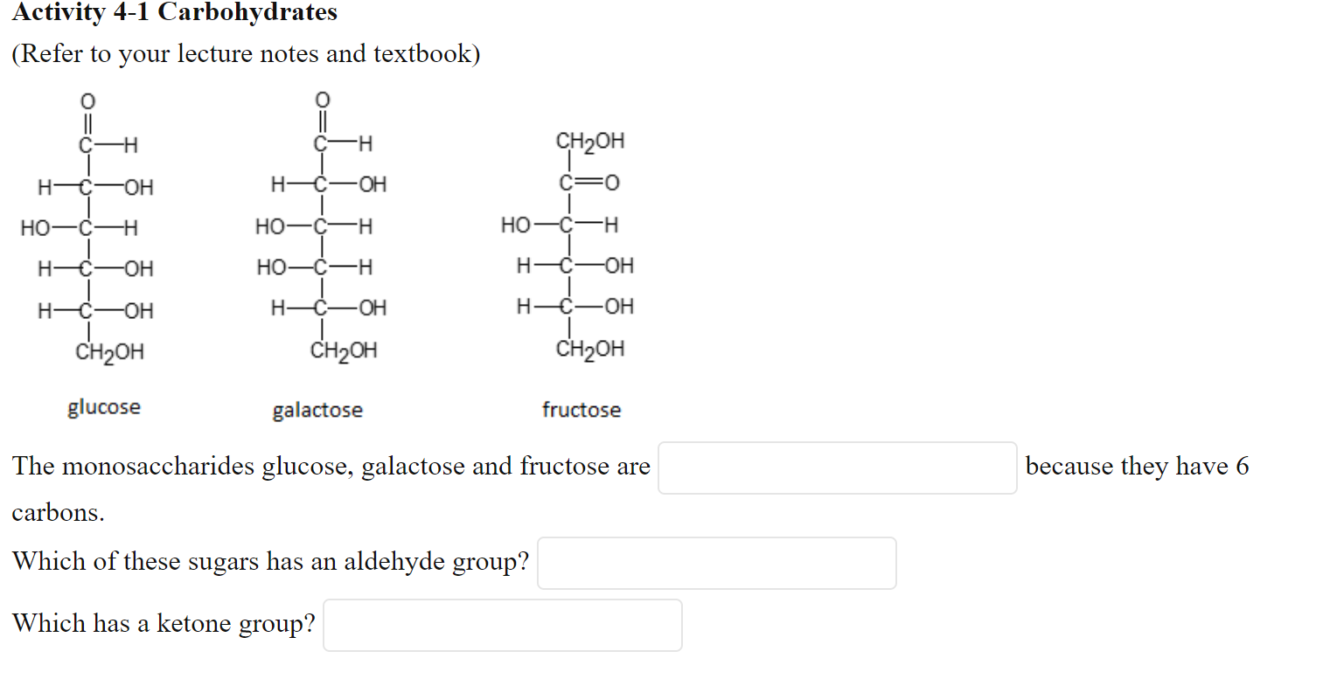Click the ketone group question answer box
This screenshot has height=686, width=1323.
(502, 624)
